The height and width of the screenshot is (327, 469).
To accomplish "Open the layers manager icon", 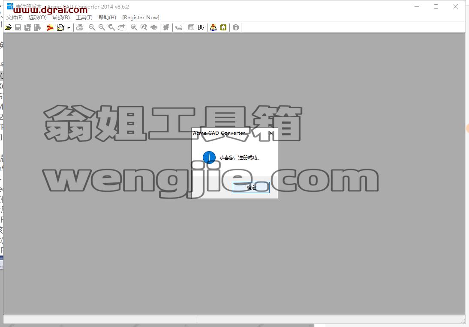I will click(179, 27).
